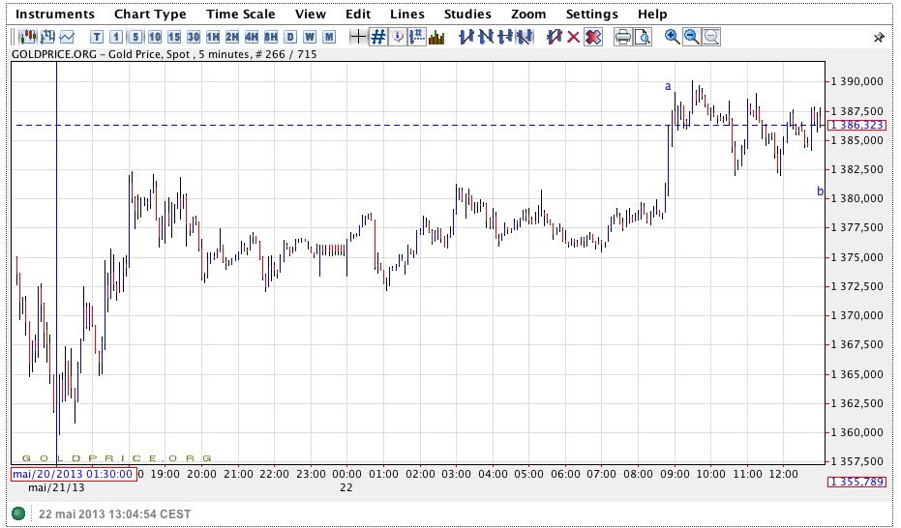Click the pin icon at toolbar right
901x528 pixels.
(x=879, y=38)
